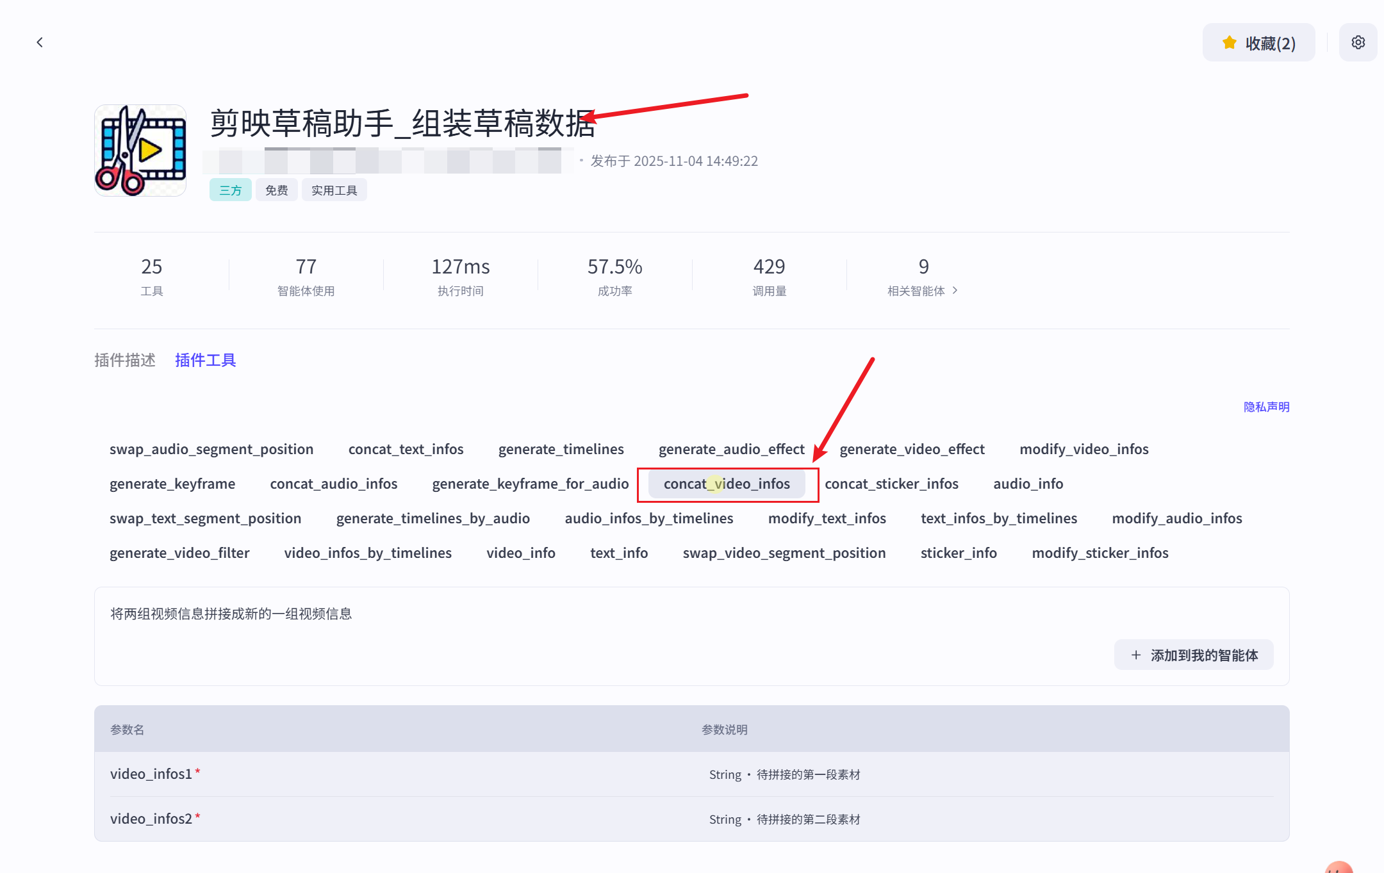Click the star favorites button 收藏(2)

click(x=1258, y=43)
